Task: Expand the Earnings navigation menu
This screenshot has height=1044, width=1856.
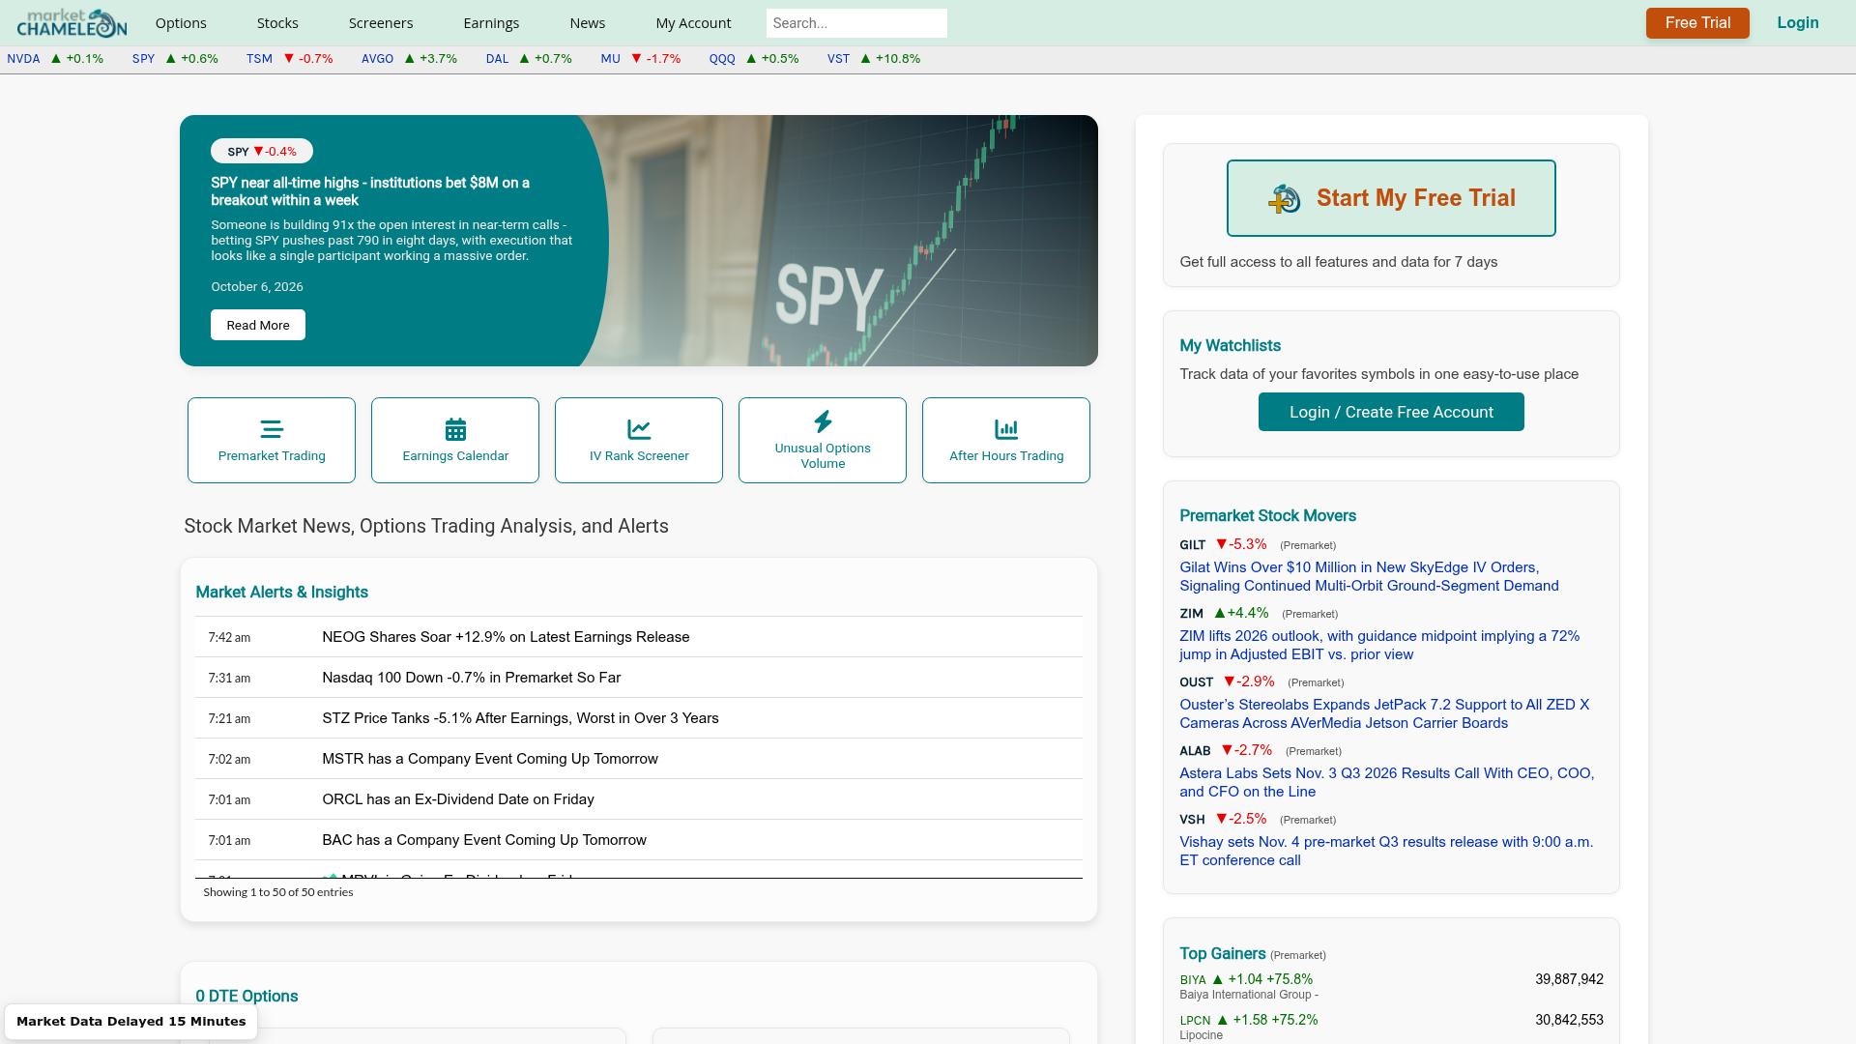Action: pyautogui.click(x=491, y=23)
